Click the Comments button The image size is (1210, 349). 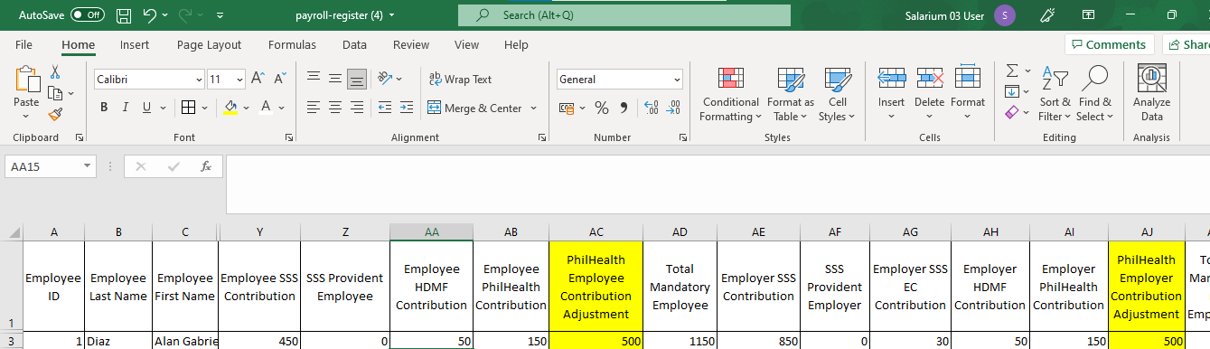coord(1110,44)
